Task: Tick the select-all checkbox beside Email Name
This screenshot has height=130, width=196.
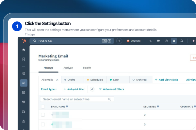Action: 43,107
